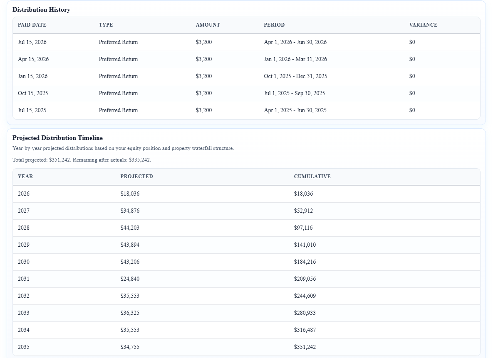Click cumulative value $184,216

coord(305,262)
